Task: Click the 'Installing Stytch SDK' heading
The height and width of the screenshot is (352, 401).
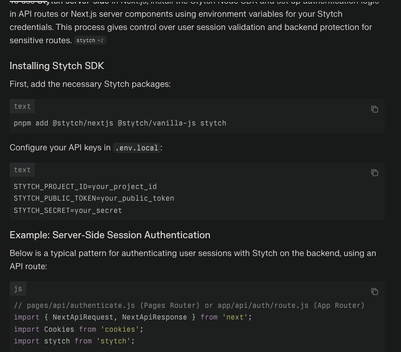Action: 57,66
